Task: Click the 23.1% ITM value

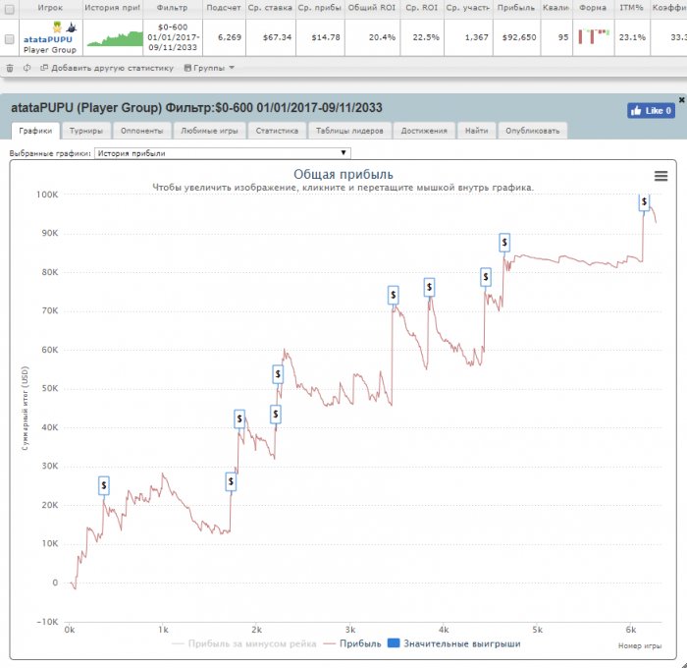Action: click(632, 37)
